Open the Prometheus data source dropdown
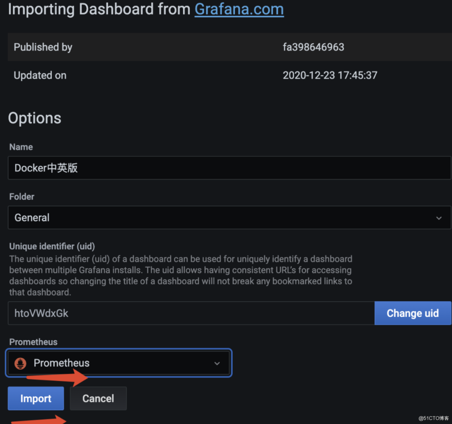This screenshot has height=424, width=452. click(118, 363)
